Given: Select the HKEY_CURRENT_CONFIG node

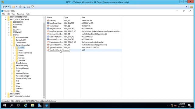Looking at the screenshot, I should point(20,96).
